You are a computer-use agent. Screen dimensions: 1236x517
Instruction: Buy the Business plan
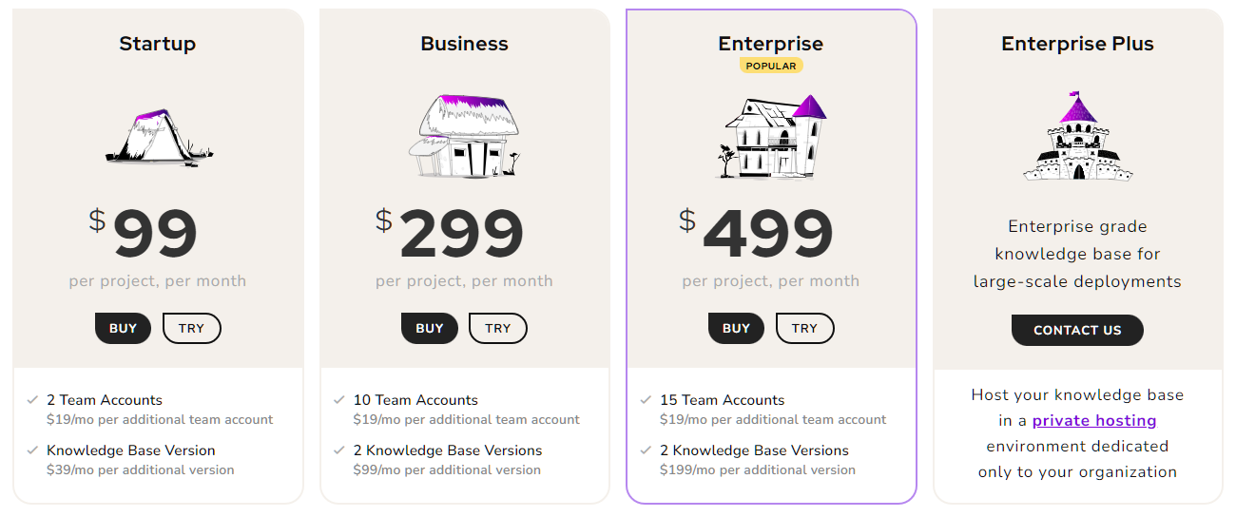click(x=430, y=329)
